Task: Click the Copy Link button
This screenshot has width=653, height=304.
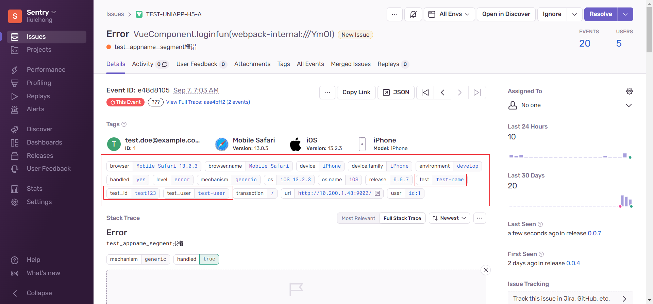Action: click(356, 92)
